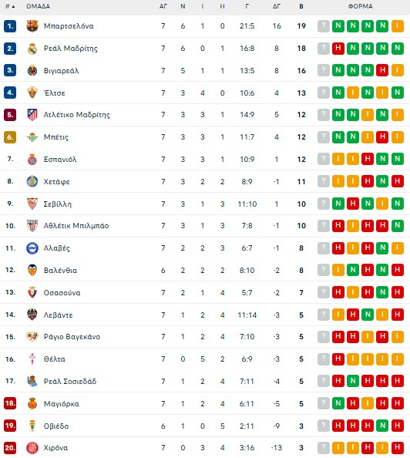Click the Θέλτα crest icon

point(32,359)
